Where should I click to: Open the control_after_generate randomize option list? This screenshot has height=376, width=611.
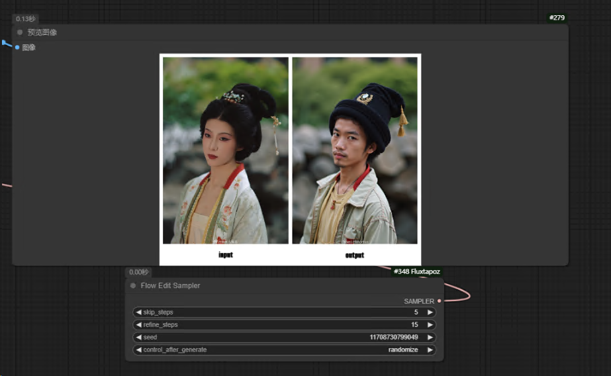[285, 350]
